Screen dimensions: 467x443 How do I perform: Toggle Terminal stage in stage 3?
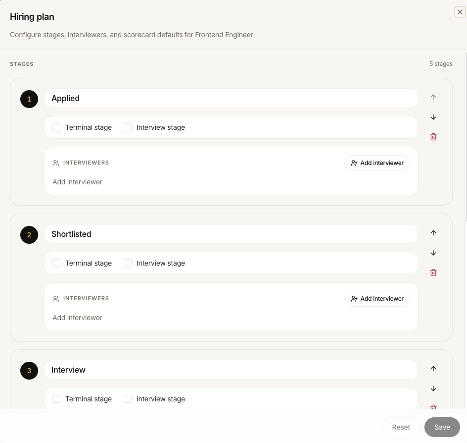pyautogui.click(x=56, y=399)
